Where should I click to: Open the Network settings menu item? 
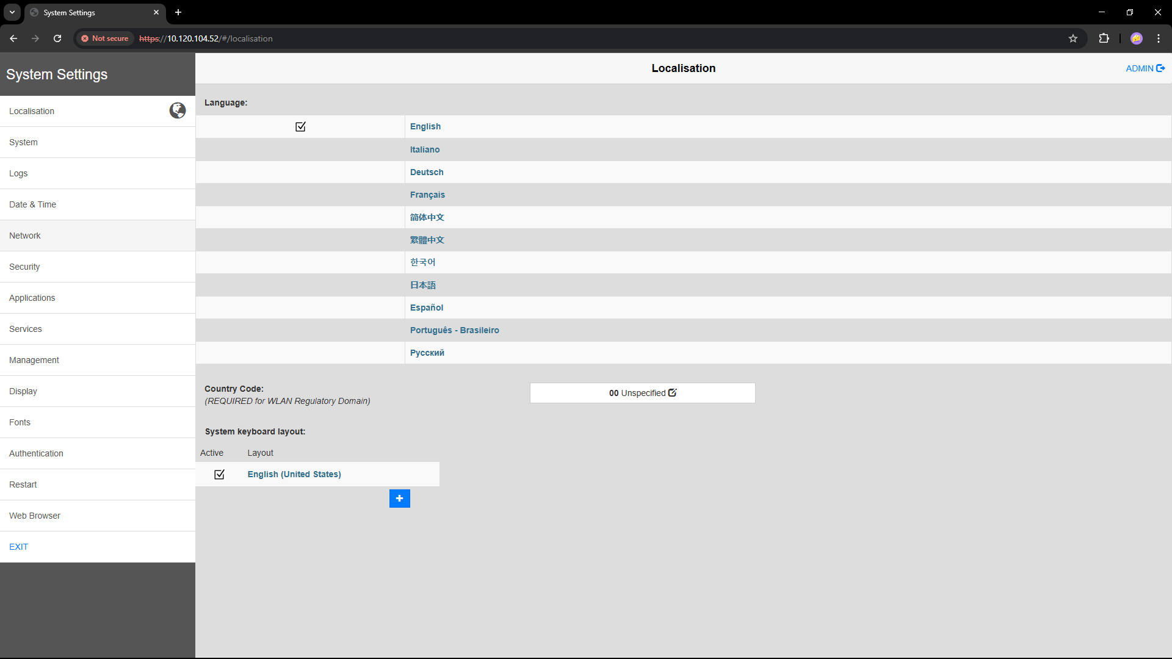coord(25,236)
